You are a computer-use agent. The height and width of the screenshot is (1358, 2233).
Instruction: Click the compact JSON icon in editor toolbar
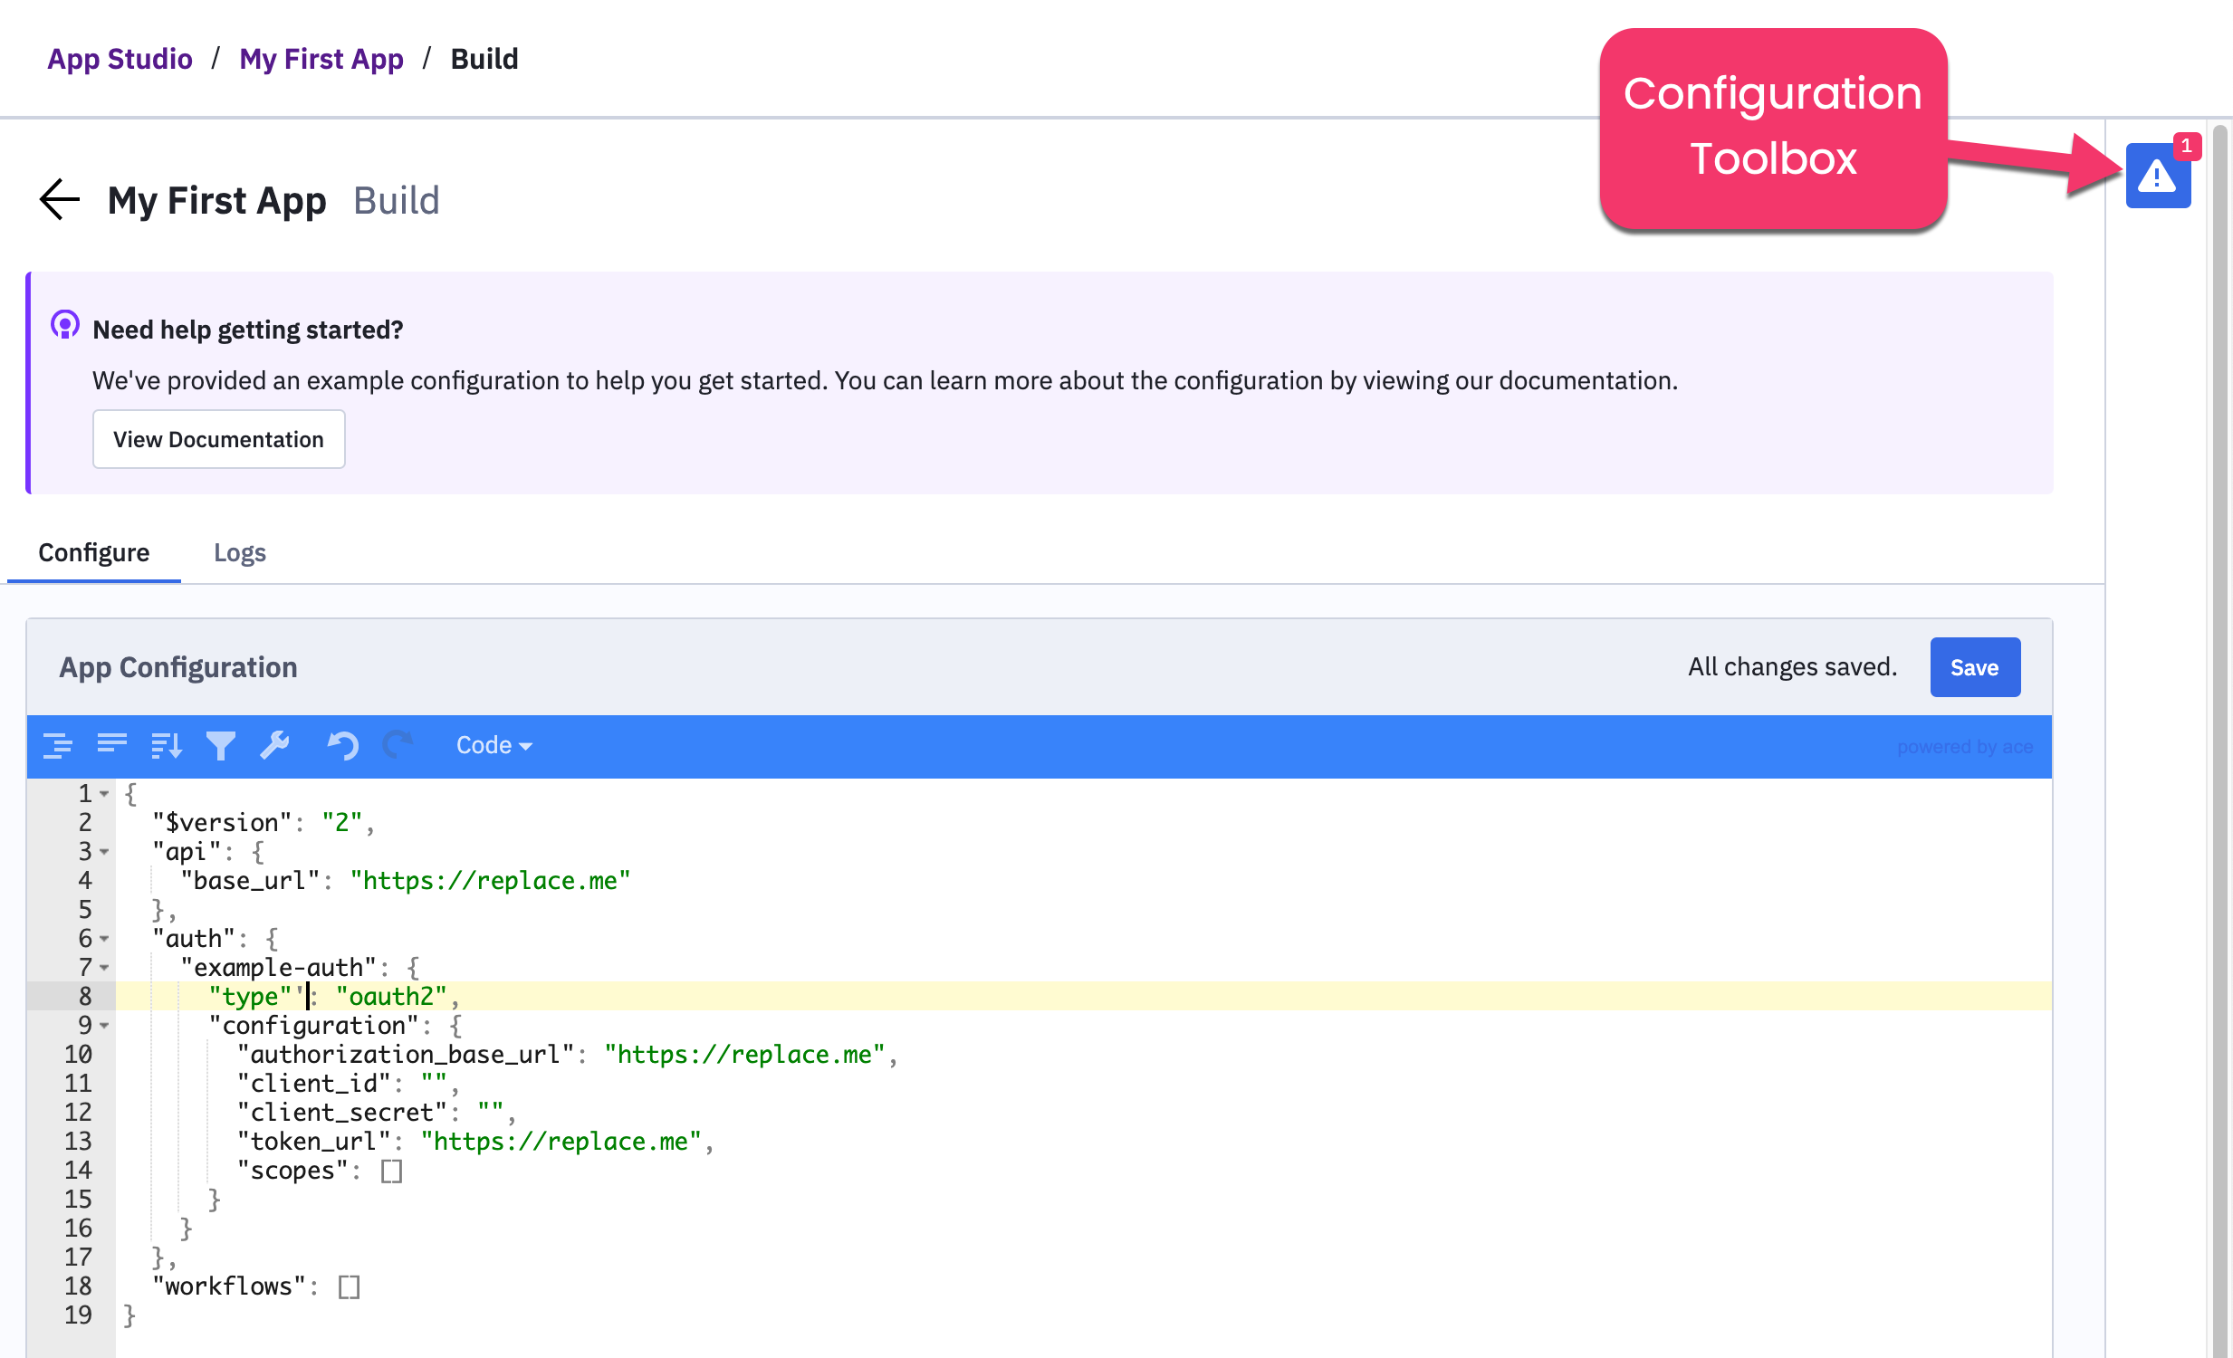point(112,745)
